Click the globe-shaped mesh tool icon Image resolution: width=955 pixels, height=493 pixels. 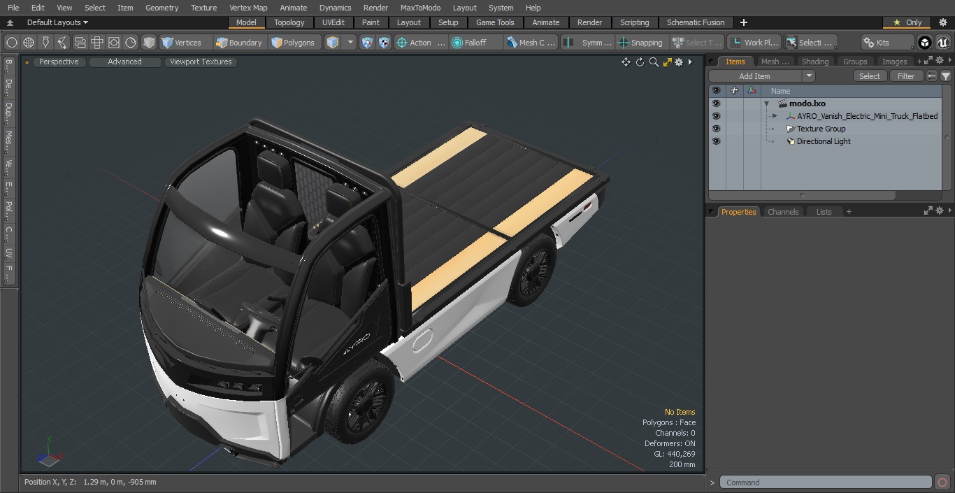29,43
